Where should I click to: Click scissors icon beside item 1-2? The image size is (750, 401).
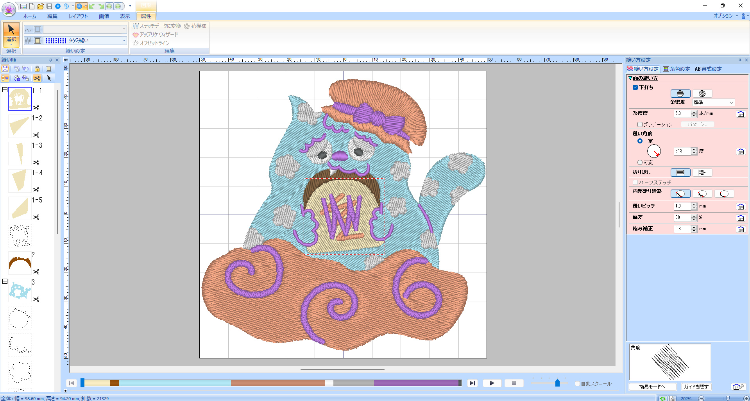(36, 135)
